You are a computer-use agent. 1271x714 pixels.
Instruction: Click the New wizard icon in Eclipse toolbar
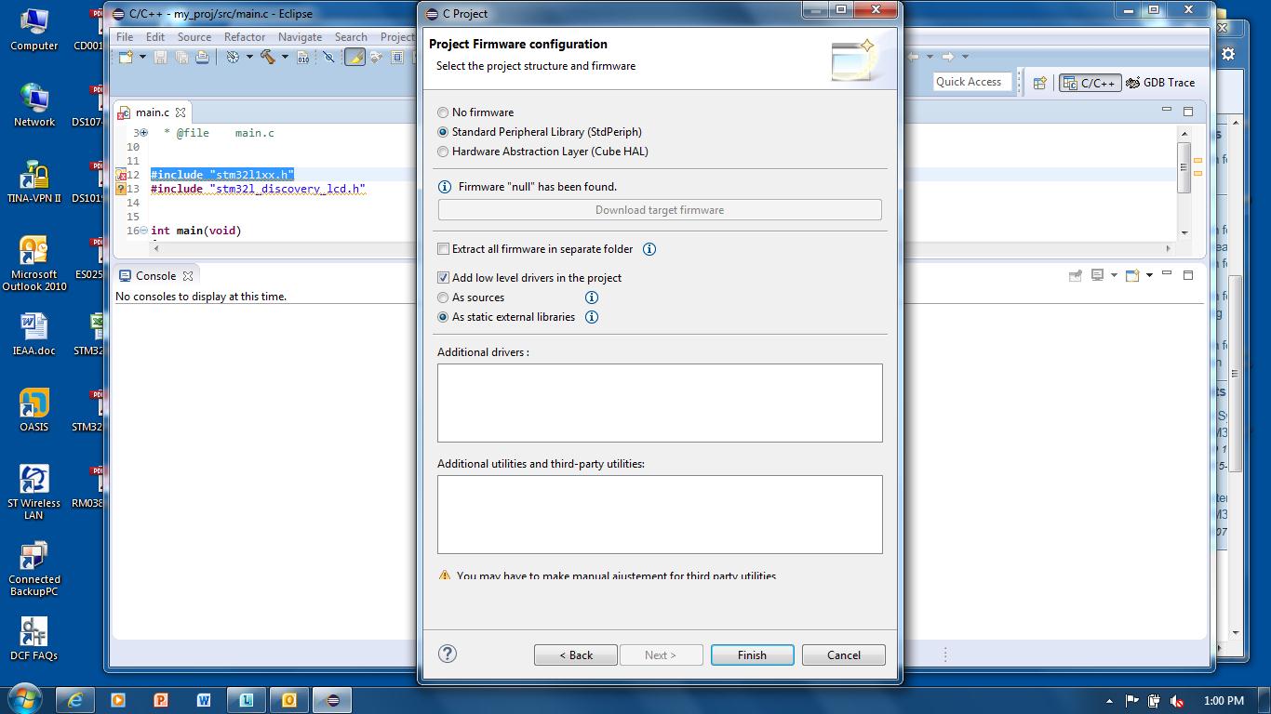pos(126,58)
